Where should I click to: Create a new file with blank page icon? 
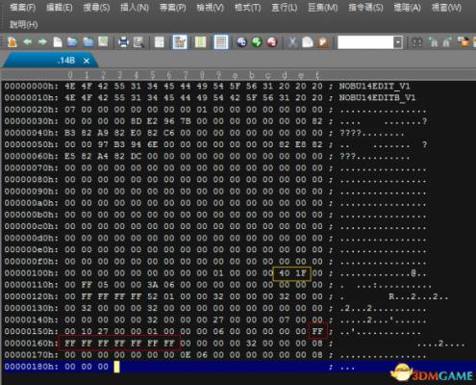click(x=58, y=42)
